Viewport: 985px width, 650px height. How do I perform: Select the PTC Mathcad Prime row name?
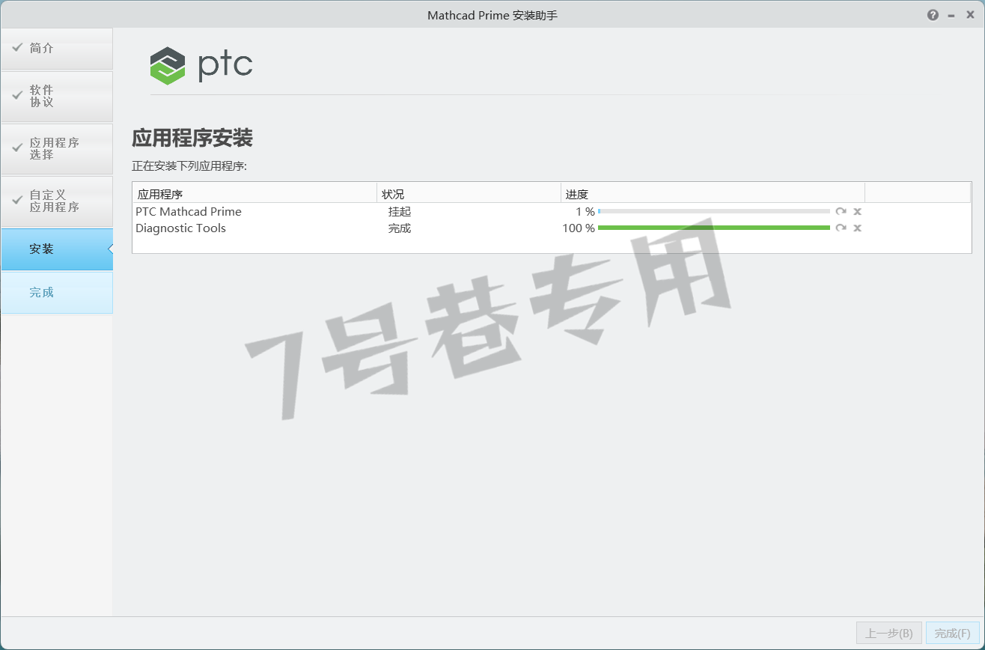click(189, 212)
